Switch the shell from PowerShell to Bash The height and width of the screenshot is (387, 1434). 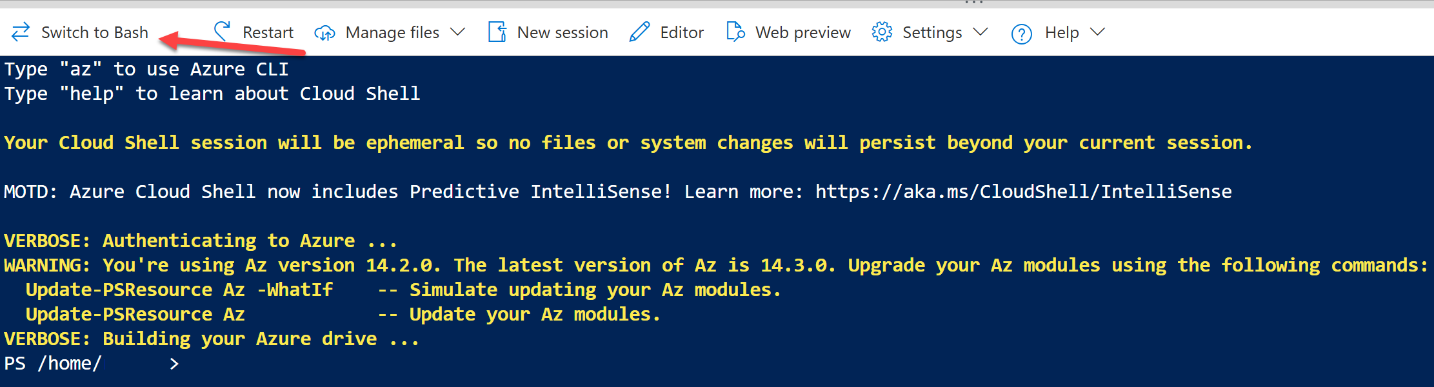coord(94,32)
